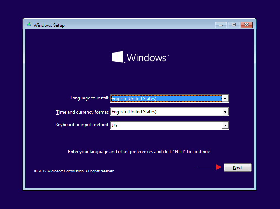Click the "Windows Setup" title bar text

49,25
